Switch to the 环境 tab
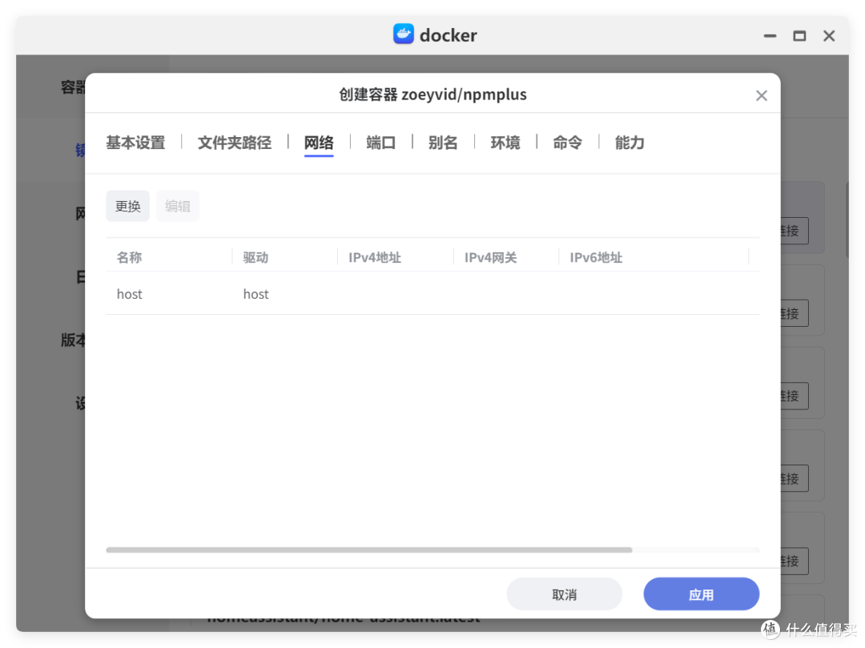Viewport: 865px width, 648px height. (x=505, y=143)
